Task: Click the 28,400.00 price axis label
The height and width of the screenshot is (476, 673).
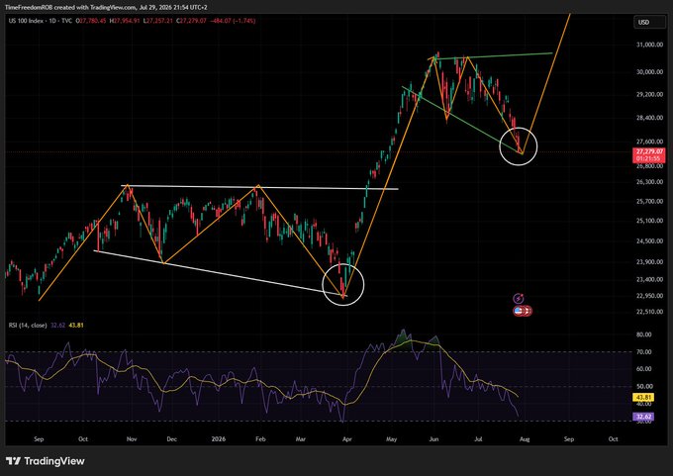Action: tap(649, 118)
